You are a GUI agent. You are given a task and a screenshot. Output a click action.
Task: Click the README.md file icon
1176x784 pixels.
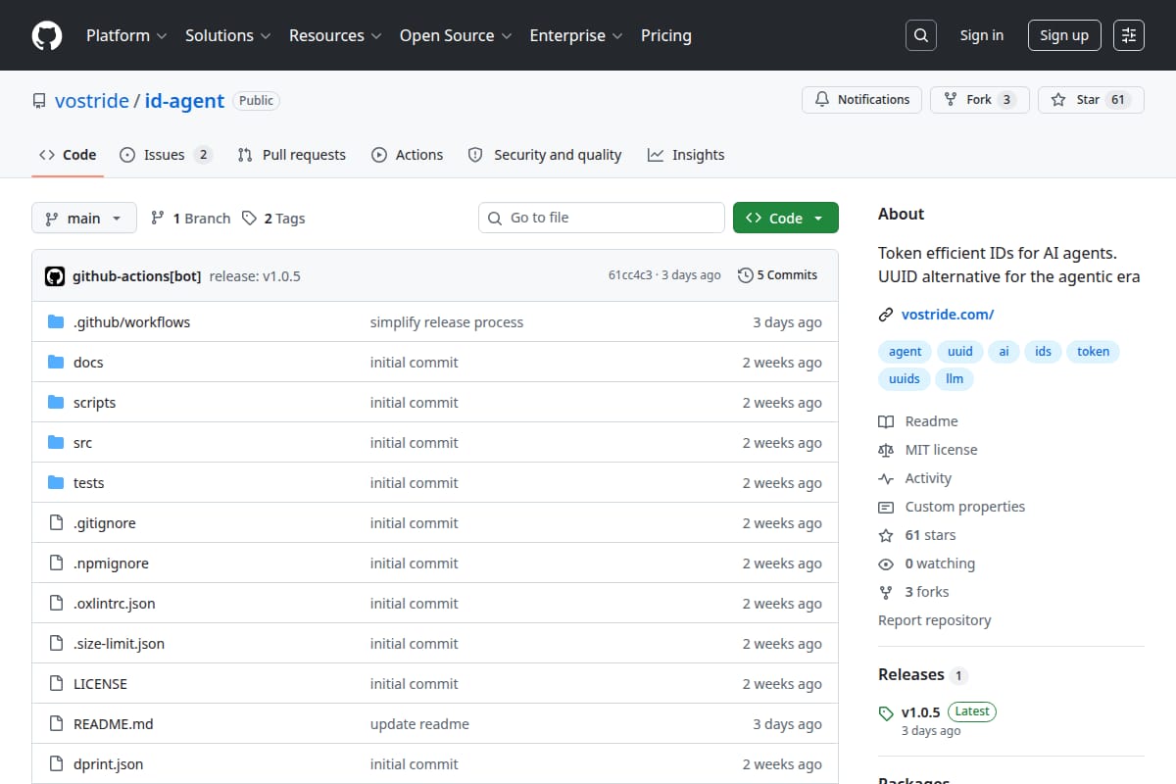(x=56, y=724)
